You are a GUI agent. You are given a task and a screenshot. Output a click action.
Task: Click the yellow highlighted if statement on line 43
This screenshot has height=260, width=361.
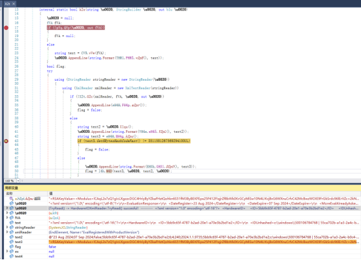[x=134, y=141]
